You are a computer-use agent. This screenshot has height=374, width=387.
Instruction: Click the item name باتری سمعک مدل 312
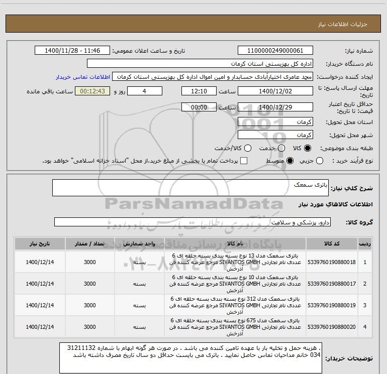click(x=235, y=305)
